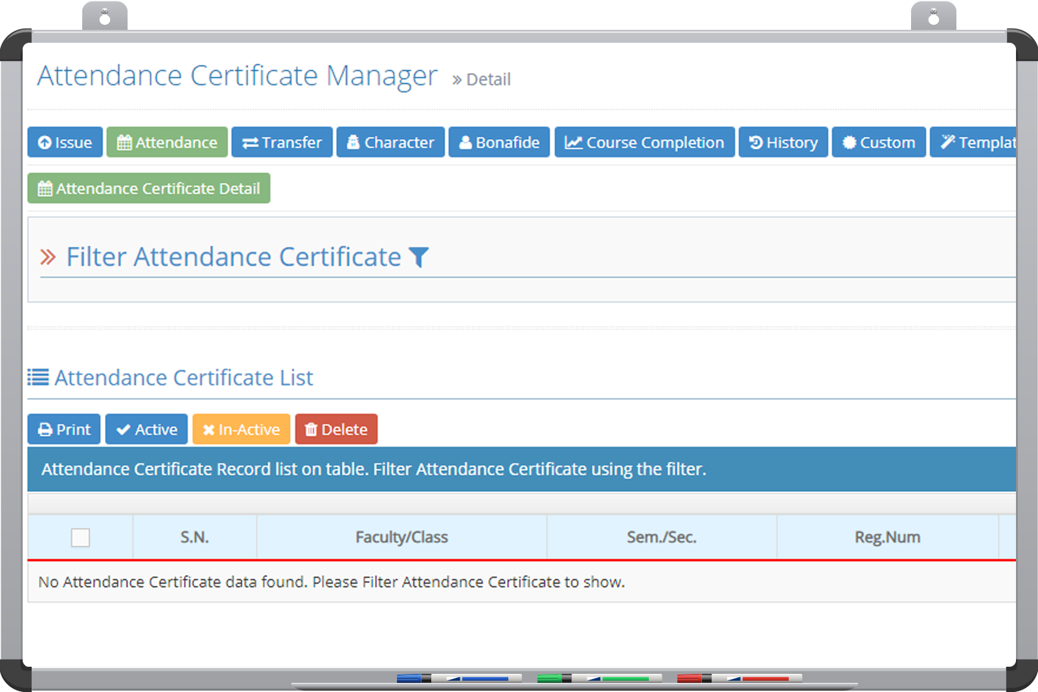Switch to the Attendance tab
Screen dimensions: 1038x692
coord(167,142)
